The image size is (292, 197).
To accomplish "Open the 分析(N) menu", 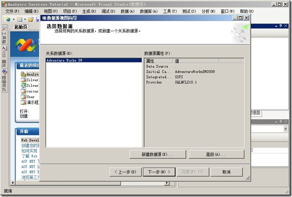I will 208,11.
